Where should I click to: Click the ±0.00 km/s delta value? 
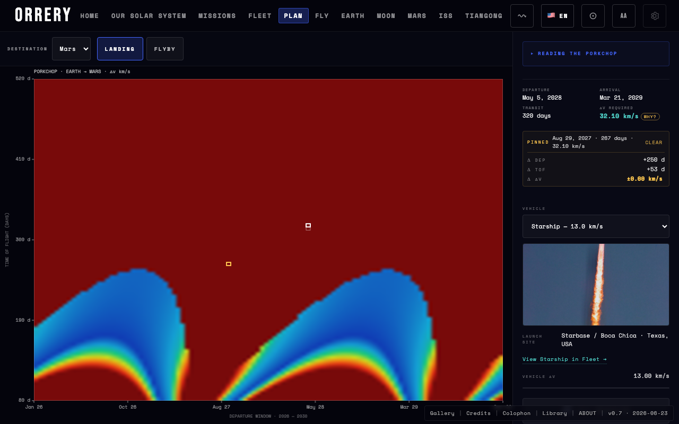click(x=645, y=179)
